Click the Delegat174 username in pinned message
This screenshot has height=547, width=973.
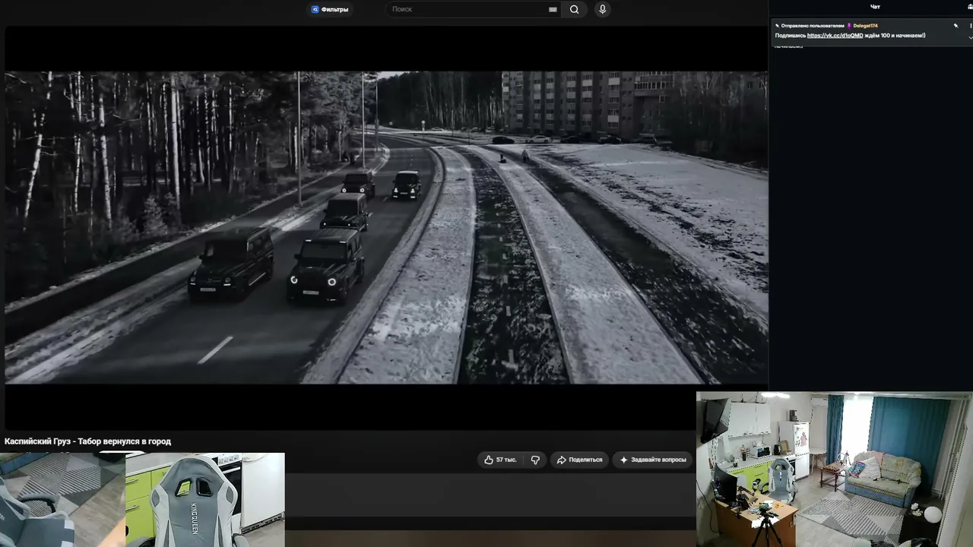(x=865, y=26)
